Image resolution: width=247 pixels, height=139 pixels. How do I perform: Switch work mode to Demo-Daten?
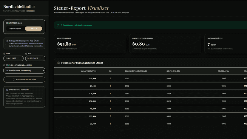15,29
